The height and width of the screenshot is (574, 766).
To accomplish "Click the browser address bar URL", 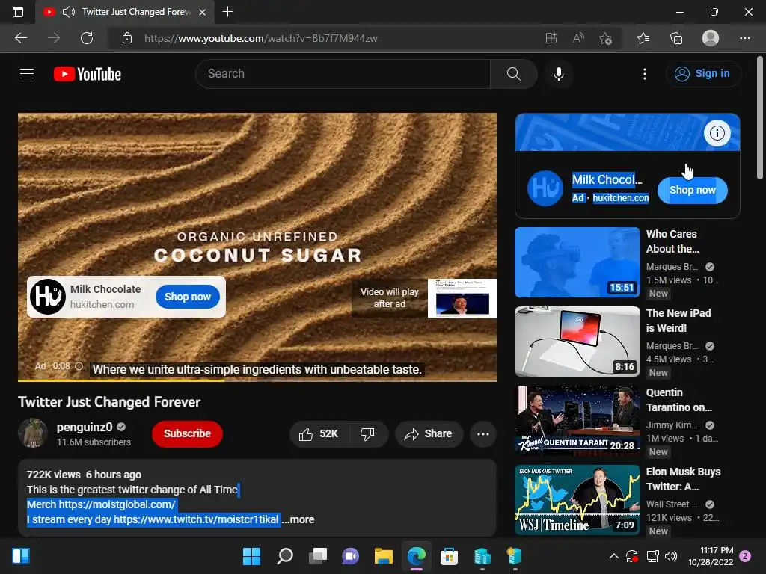I will tap(261, 38).
